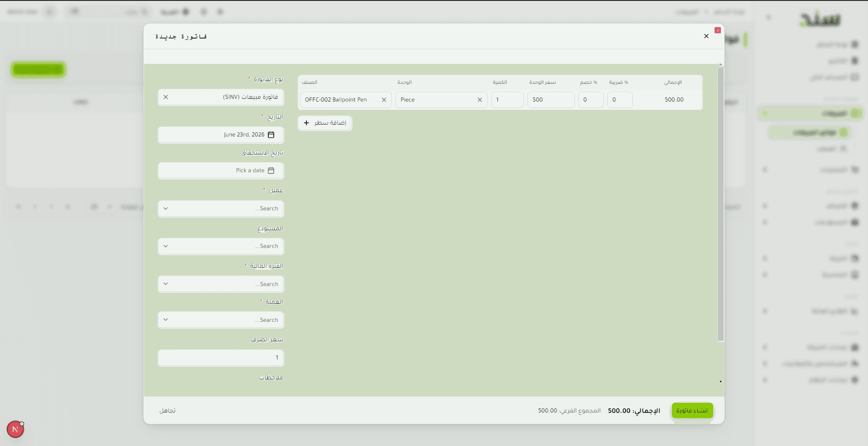Click the discount % field in the item row
The height and width of the screenshot is (446, 868).
coord(591,100)
